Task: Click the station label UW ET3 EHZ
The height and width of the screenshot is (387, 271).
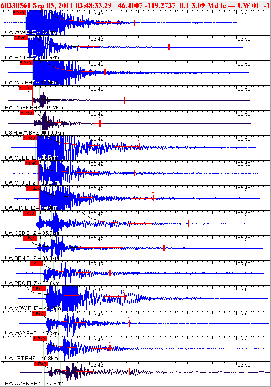Action: 20,208
